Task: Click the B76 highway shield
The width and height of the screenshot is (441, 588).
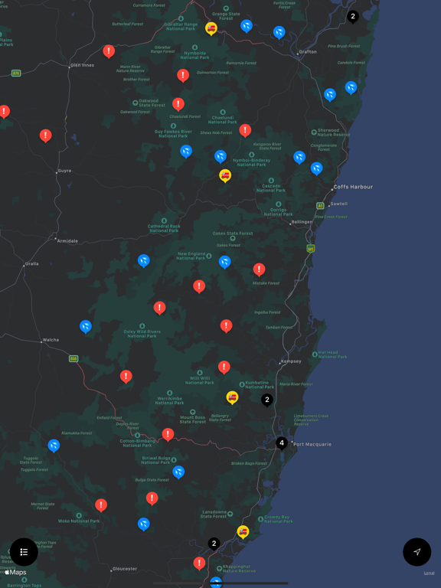Action: point(16,73)
